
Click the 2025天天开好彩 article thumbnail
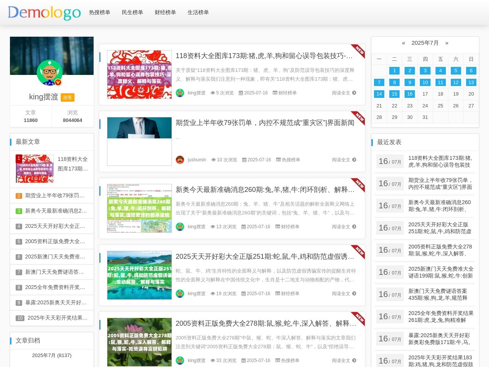[139, 275]
